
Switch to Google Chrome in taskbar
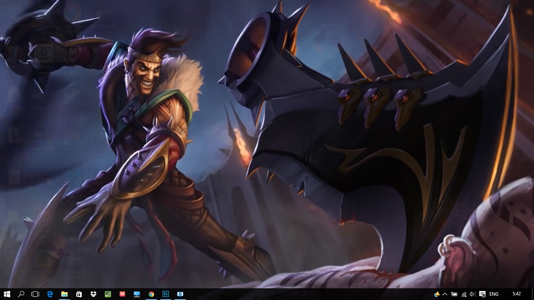pyautogui.click(x=151, y=294)
